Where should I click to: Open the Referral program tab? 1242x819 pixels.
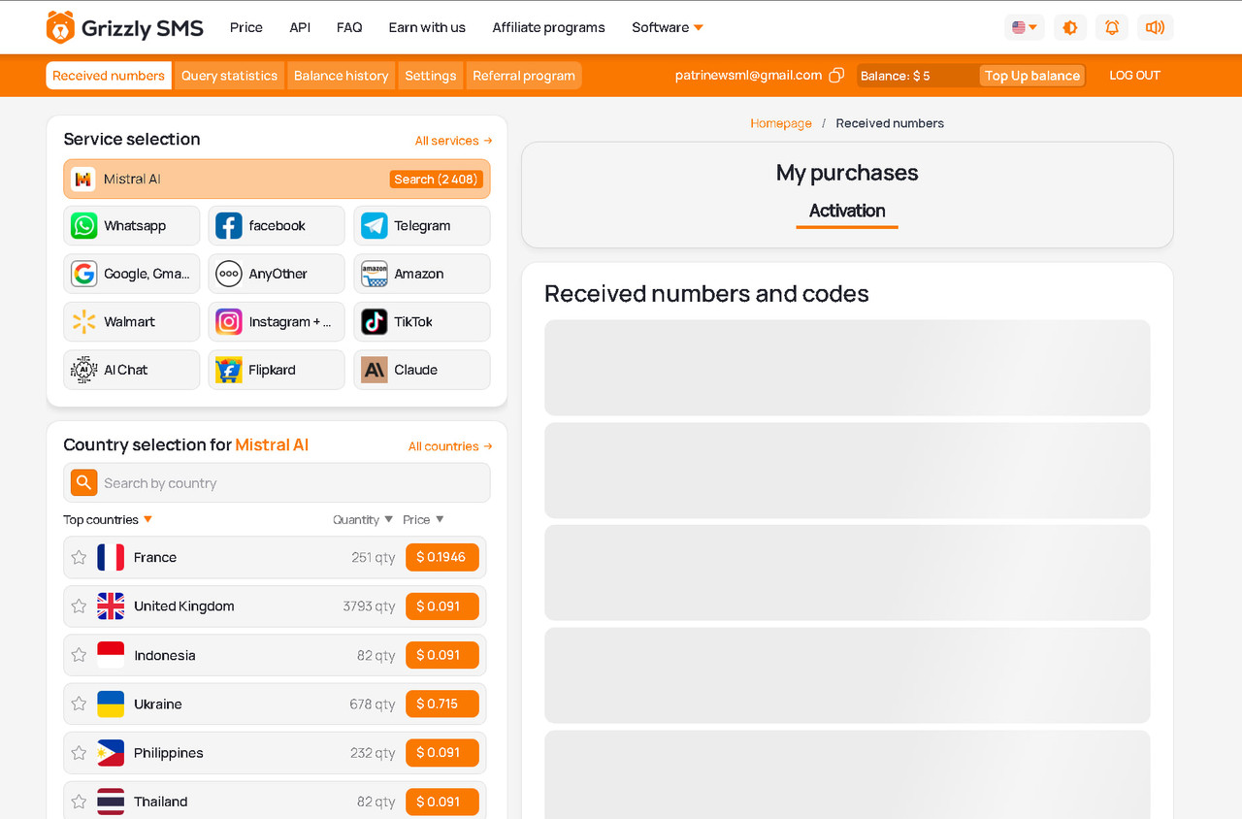pos(524,76)
